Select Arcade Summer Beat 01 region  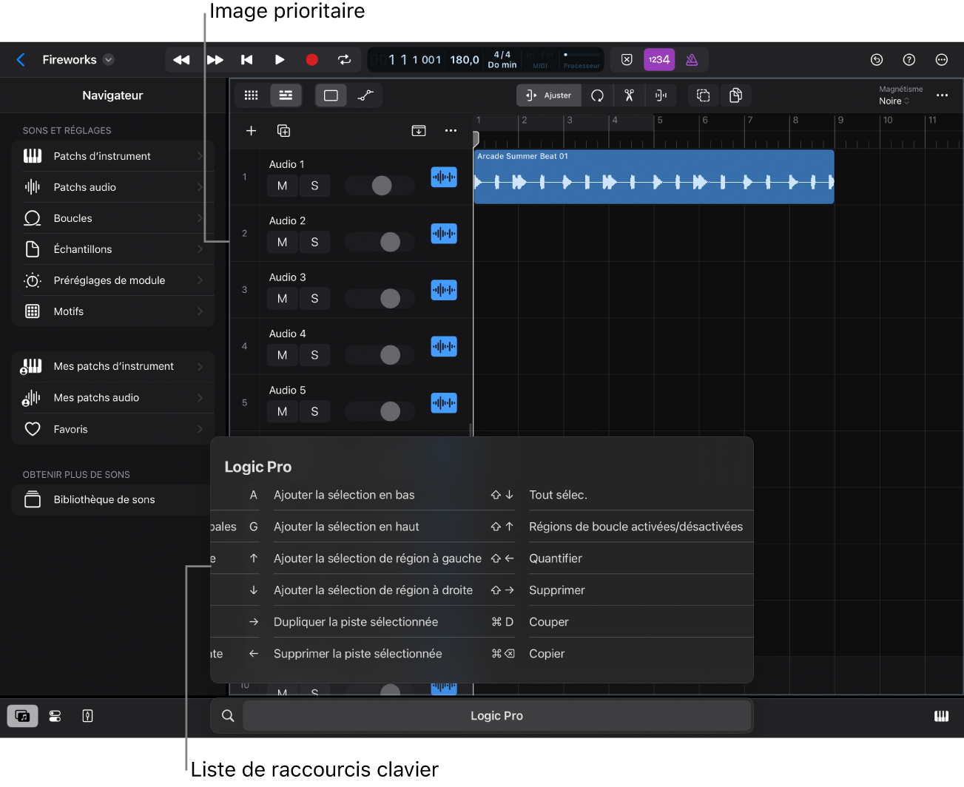pos(654,177)
